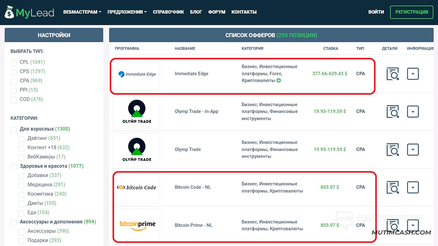Open the ВЕБМАСТЕРАМ dropdown menu
The width and height of the screenshot is (438, 246).
point(82,12)
